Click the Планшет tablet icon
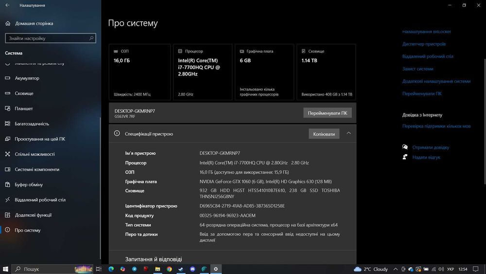Viewport: 486px width, 274px height. pyautogui.click(x=7, y=109)
